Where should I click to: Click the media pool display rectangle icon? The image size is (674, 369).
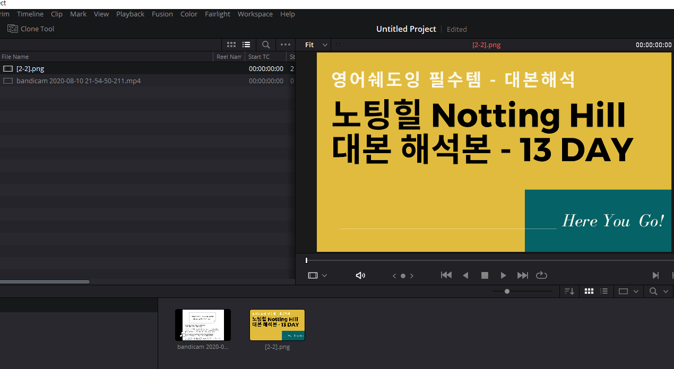(623, 291)
